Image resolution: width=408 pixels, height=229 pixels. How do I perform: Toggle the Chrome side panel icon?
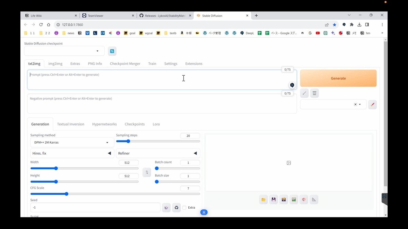click(x=367, y=25)
